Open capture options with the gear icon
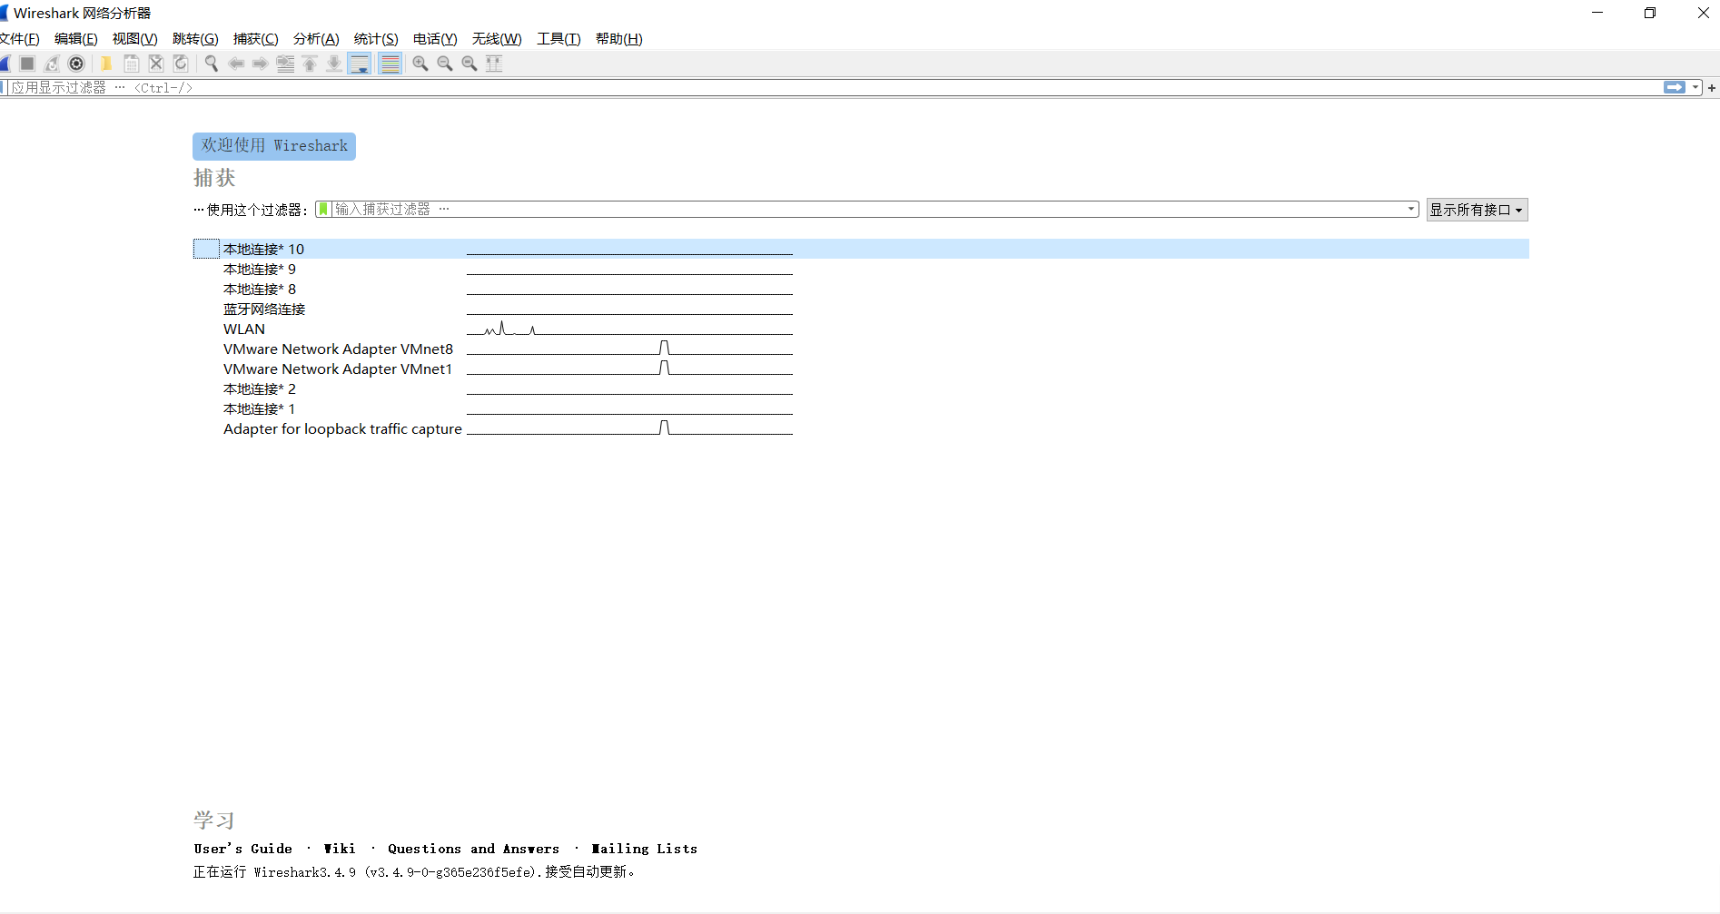Screen dimensions: 1720x914 [x=76, y=63]
